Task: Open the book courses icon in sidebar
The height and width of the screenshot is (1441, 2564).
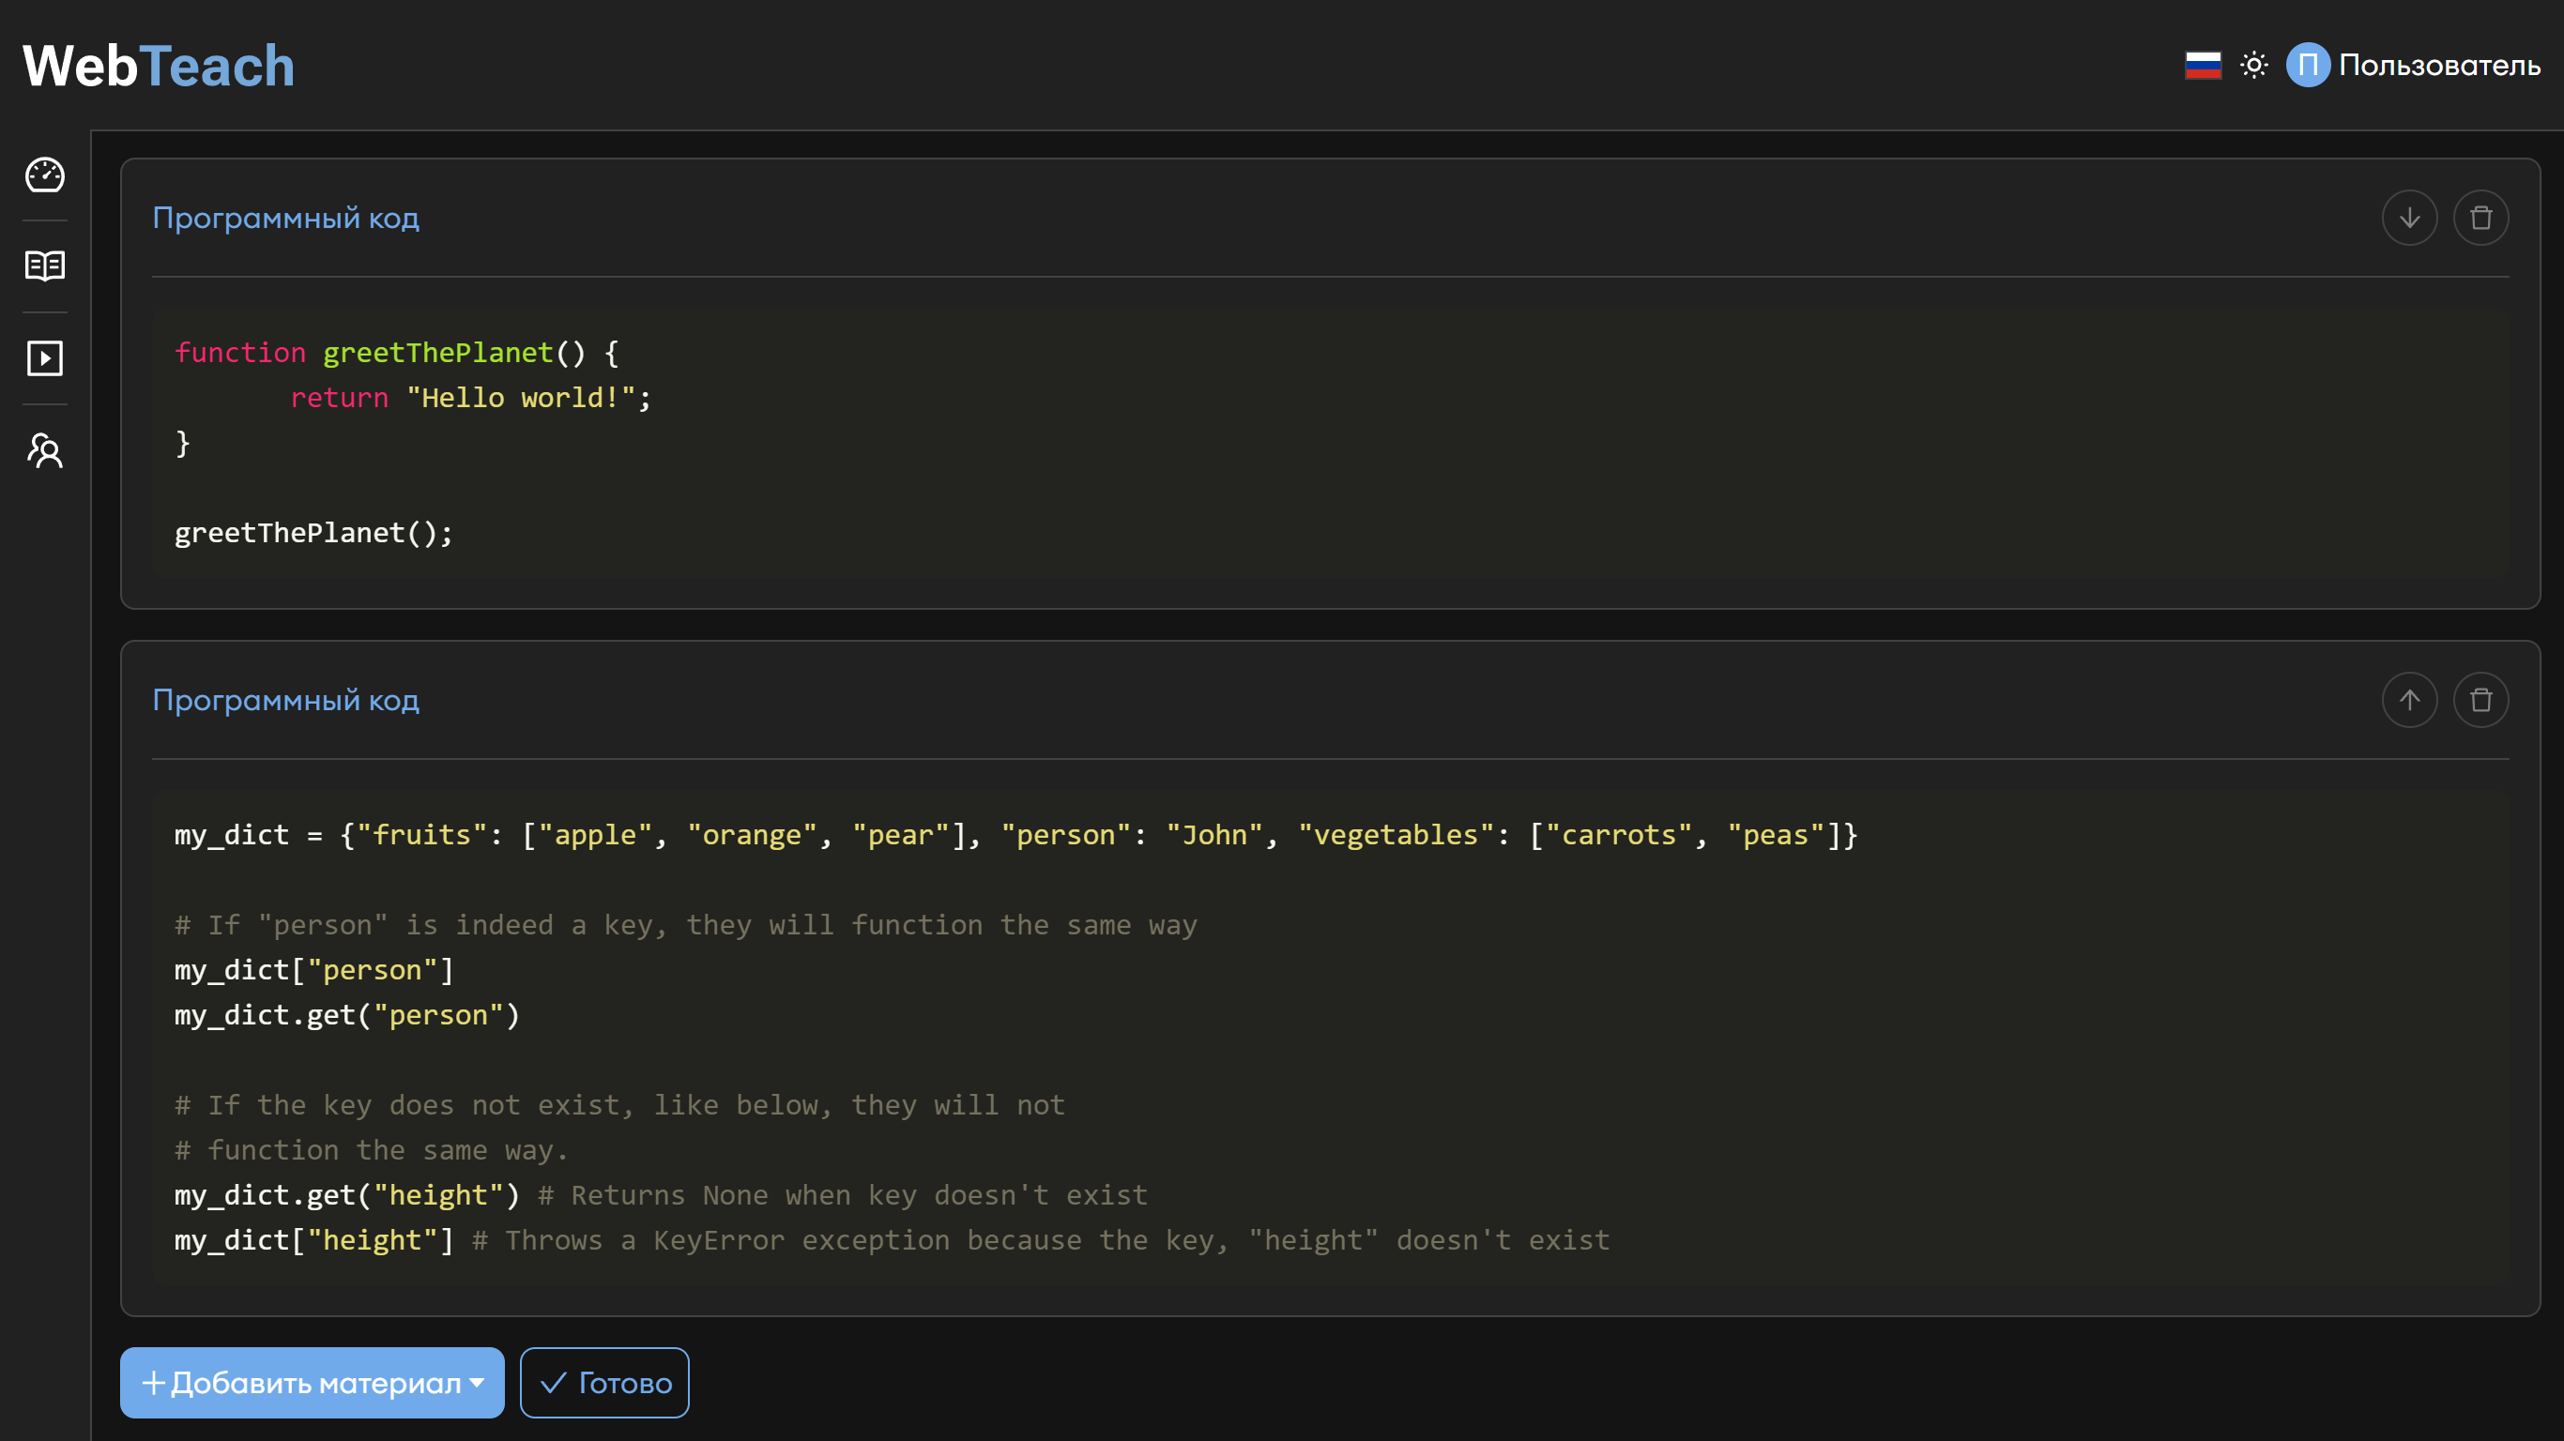Action: [x=45, y=265]
